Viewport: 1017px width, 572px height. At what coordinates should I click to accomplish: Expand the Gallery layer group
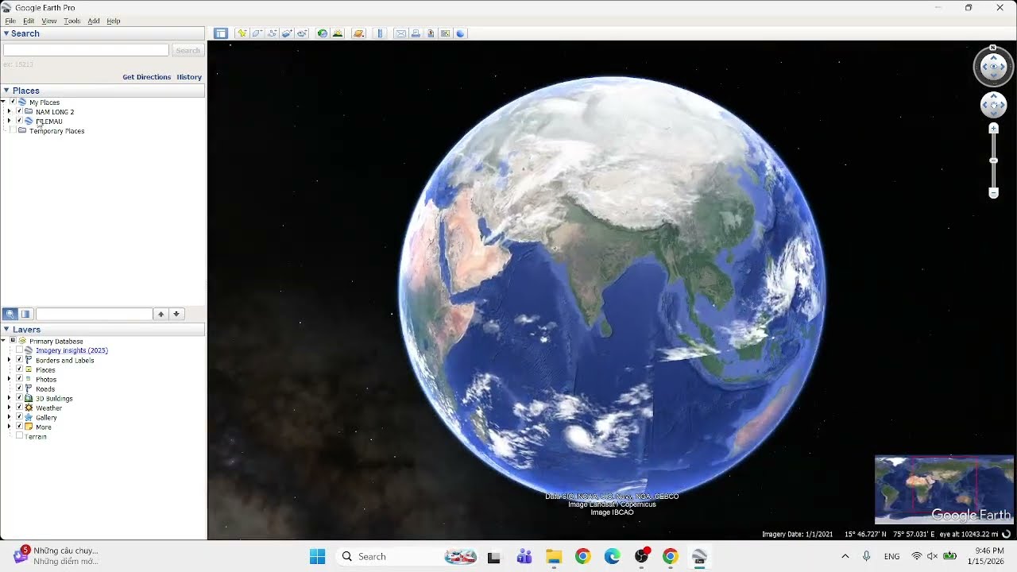(9, 417)
